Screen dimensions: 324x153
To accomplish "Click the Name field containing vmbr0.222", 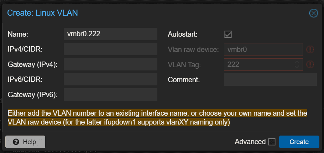I will pyautogui.click(x=110, y=34).
